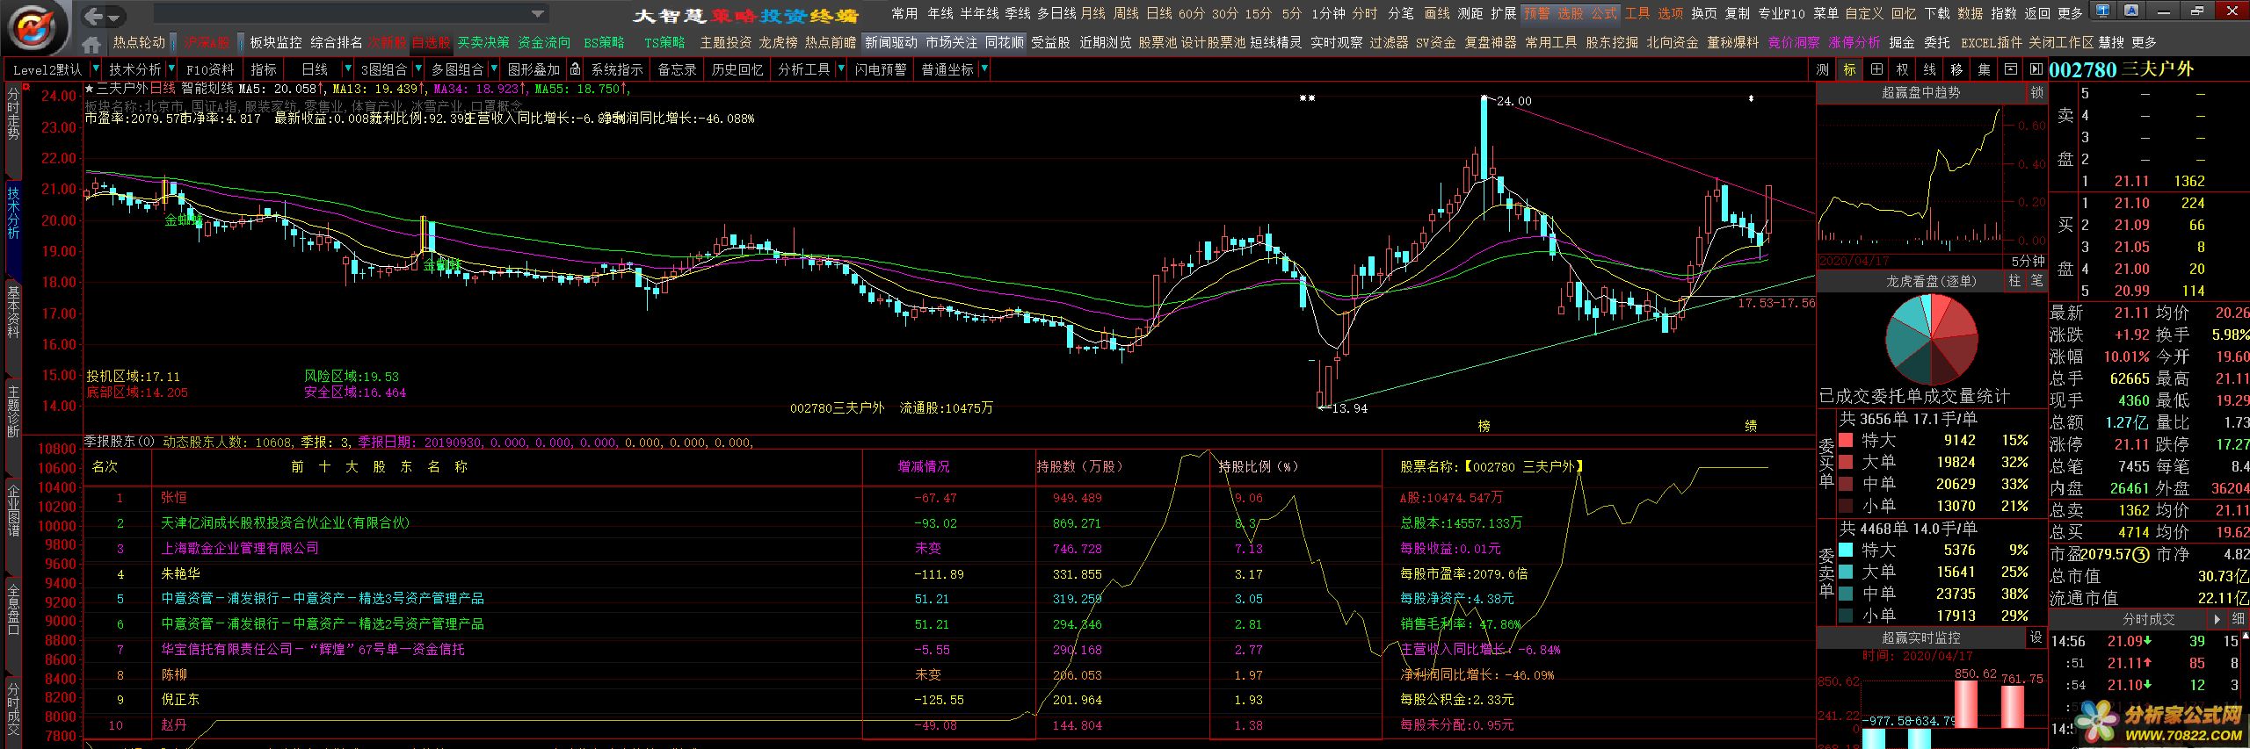Click the play arrow beside 分时成交

point(2217,619)
